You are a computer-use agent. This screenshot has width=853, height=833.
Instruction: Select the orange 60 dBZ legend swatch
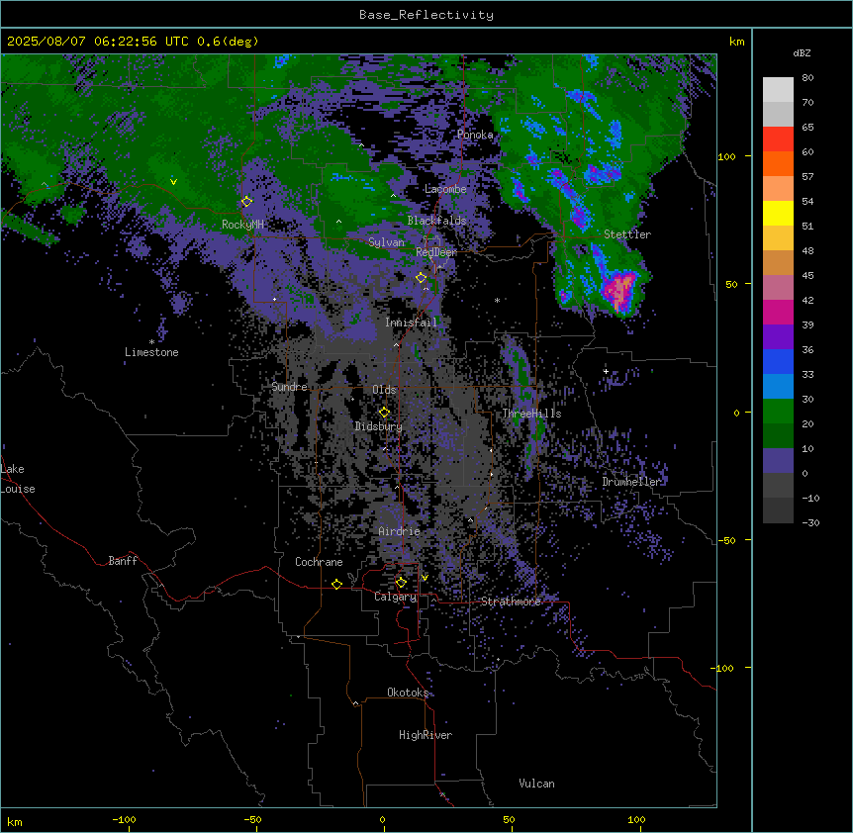pyautogui.click(x=778, y=163)
